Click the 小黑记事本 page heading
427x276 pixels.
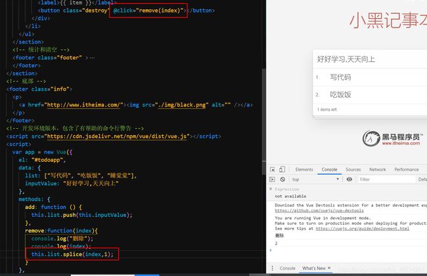388,21
